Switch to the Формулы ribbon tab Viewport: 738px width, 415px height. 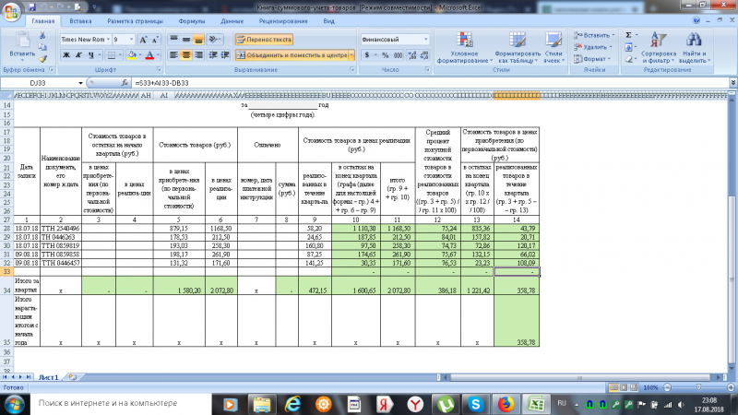tap(191, 19)
